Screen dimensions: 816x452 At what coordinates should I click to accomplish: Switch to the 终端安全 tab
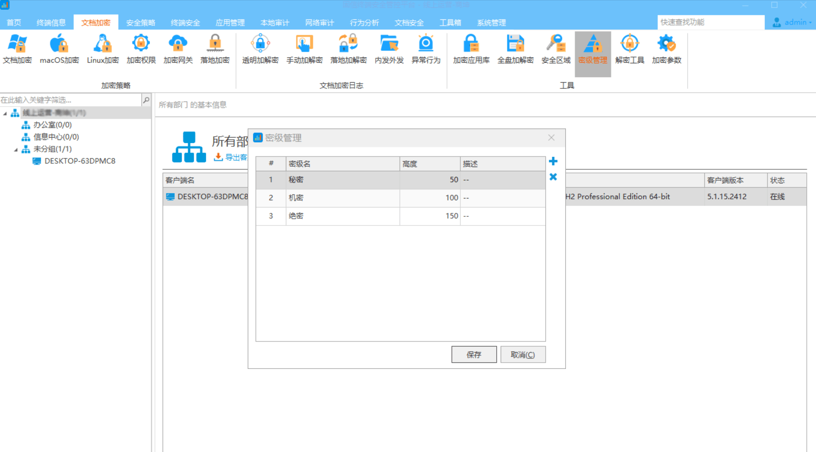click(x=185, y=23)
